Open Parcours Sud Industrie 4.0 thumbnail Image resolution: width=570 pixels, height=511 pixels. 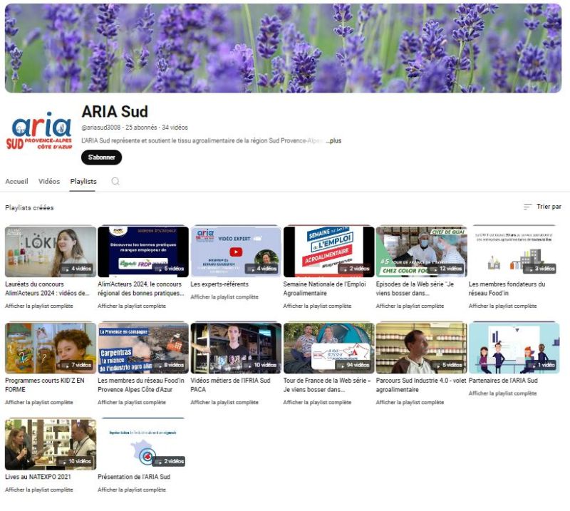tap(421, 348)
